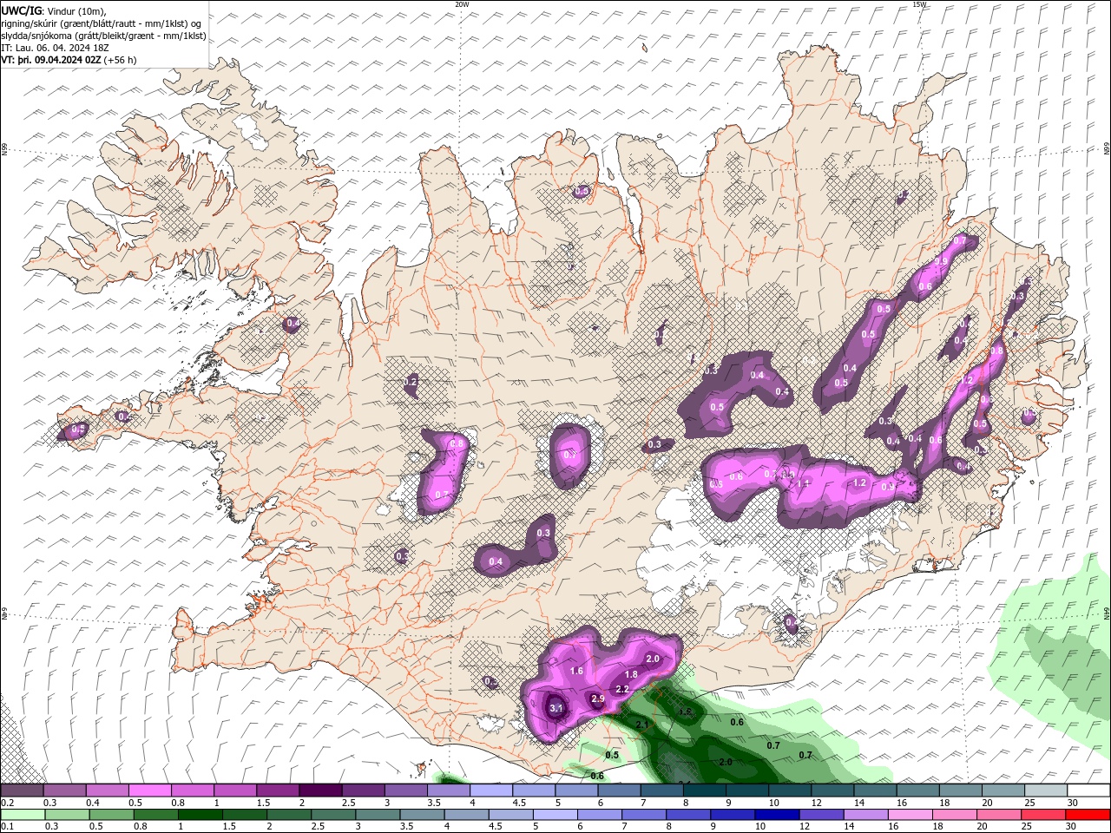Click the 'VT: þri. 09.04.2024 02Z' line
Screen dimensions: 1111x833
(x=69, y=60)
